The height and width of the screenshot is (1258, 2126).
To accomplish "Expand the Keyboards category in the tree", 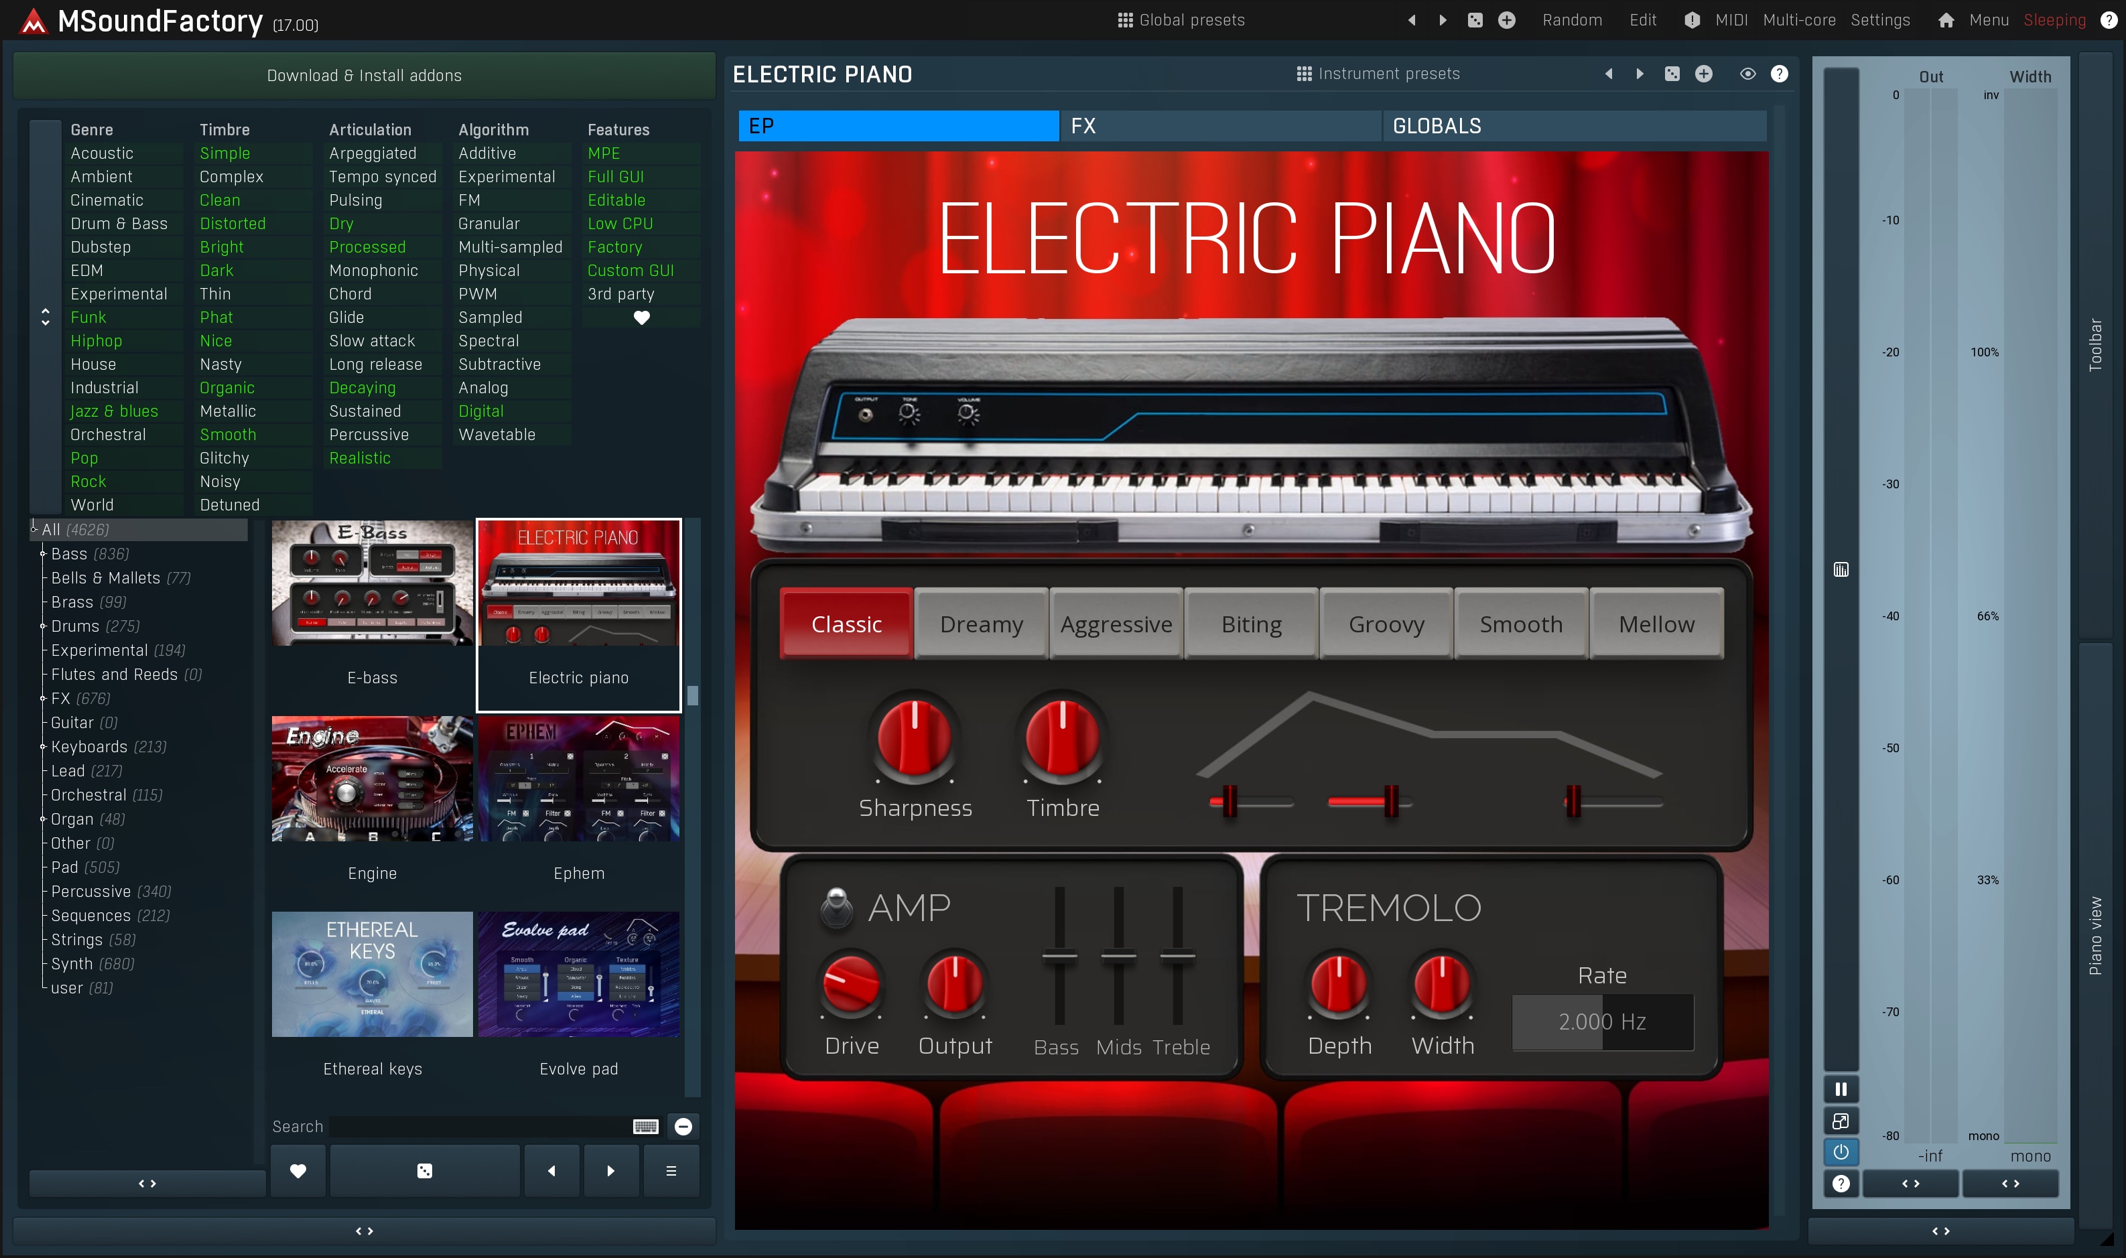I will (x=42, y=747).
